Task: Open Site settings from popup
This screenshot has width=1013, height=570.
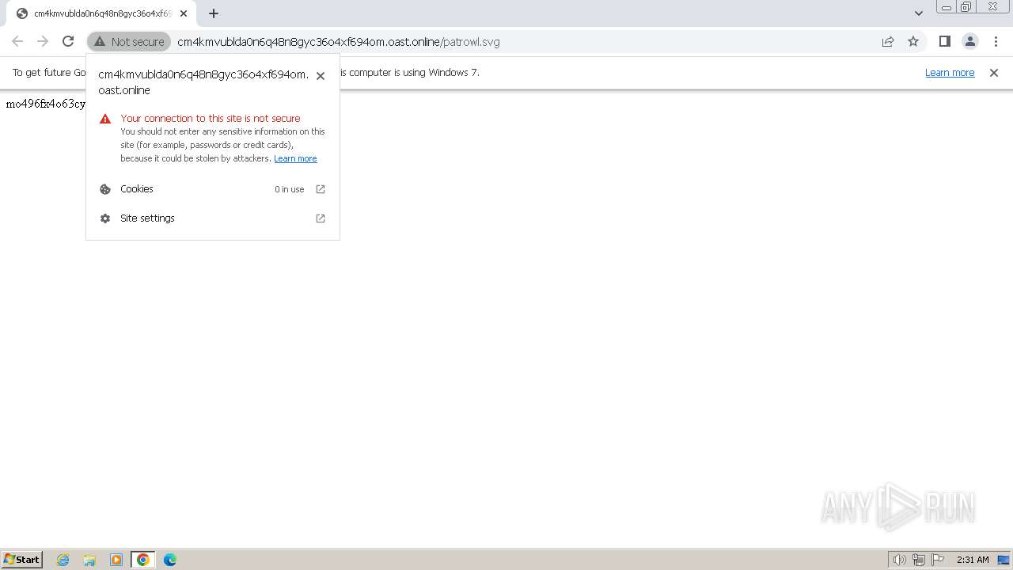Action: [213, 218]
